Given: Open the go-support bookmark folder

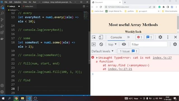Looking at the screenshot, I should click(142, 11).
